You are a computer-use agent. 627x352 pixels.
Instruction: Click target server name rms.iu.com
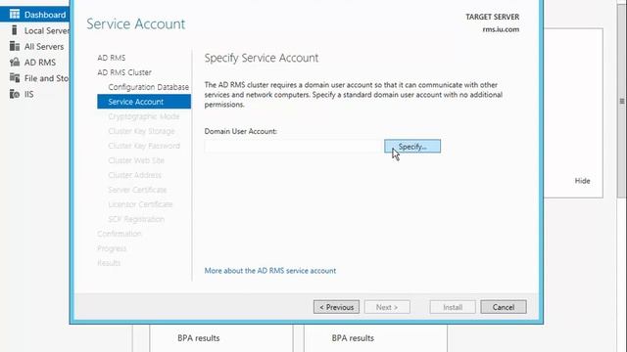[x=501, y=29]
